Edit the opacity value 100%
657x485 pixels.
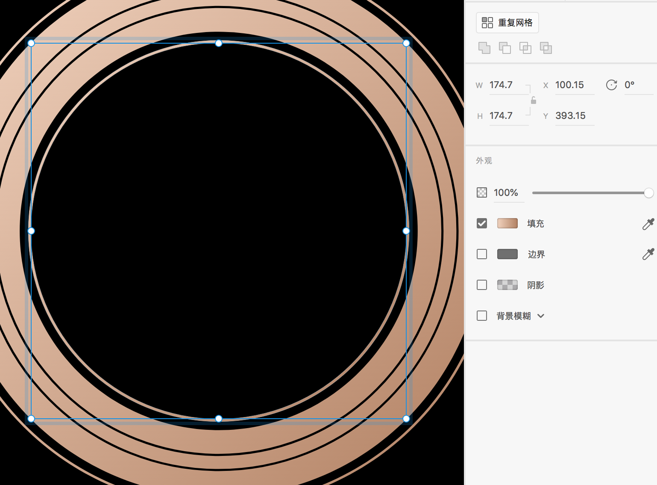click(x=508, y=193)
